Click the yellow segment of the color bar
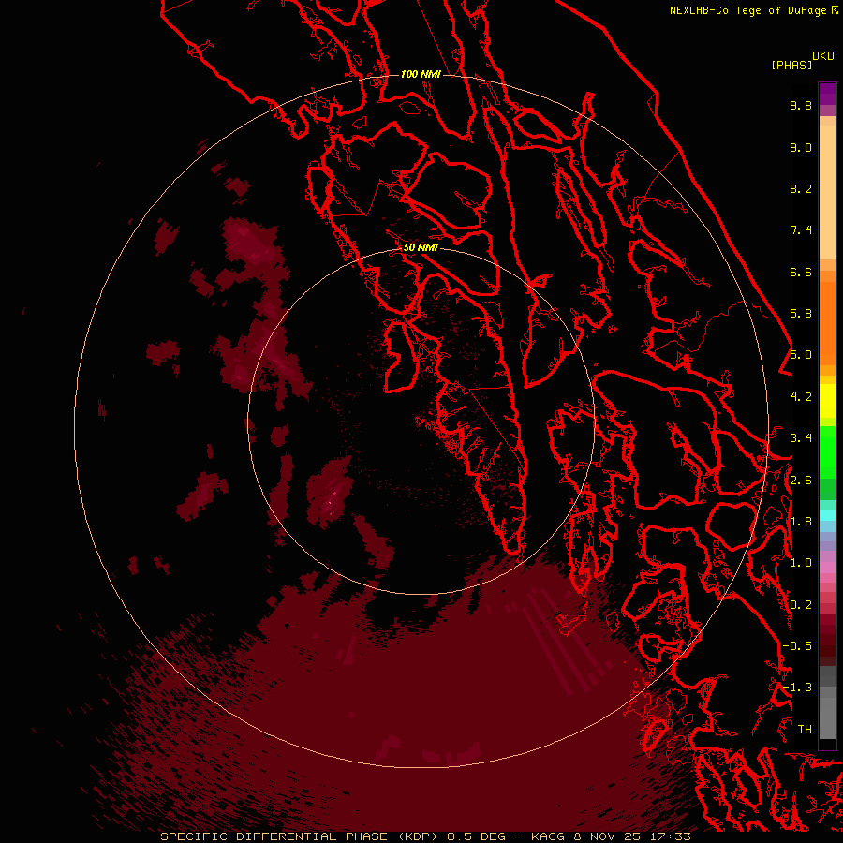Viewport: 843px width, 843px height. click(x=827, y=401)
